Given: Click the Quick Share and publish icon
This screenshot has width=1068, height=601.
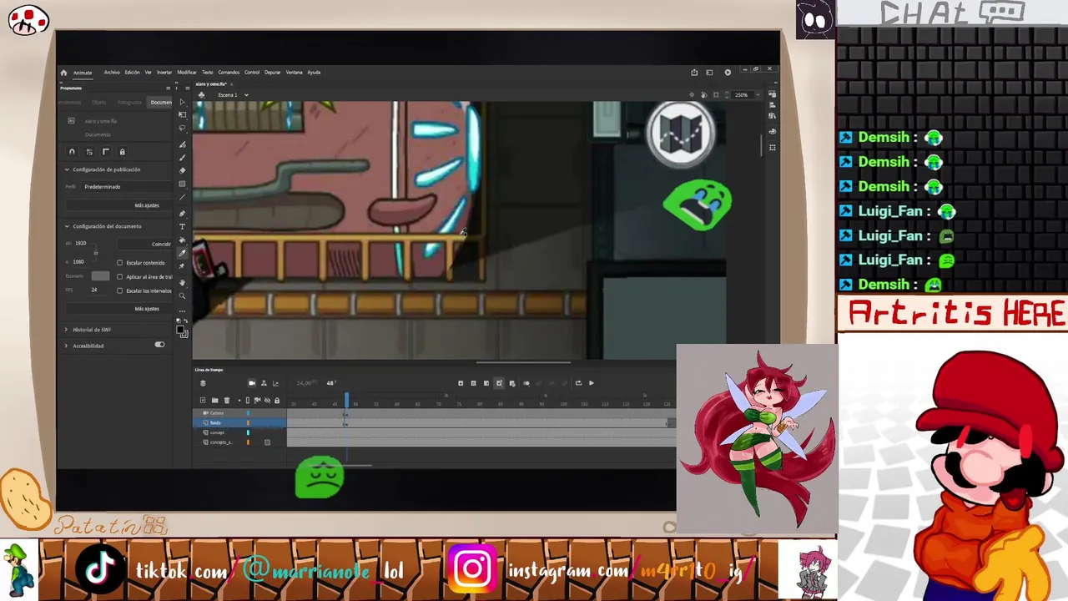Looking at the screenshot, I should (694, 73).
